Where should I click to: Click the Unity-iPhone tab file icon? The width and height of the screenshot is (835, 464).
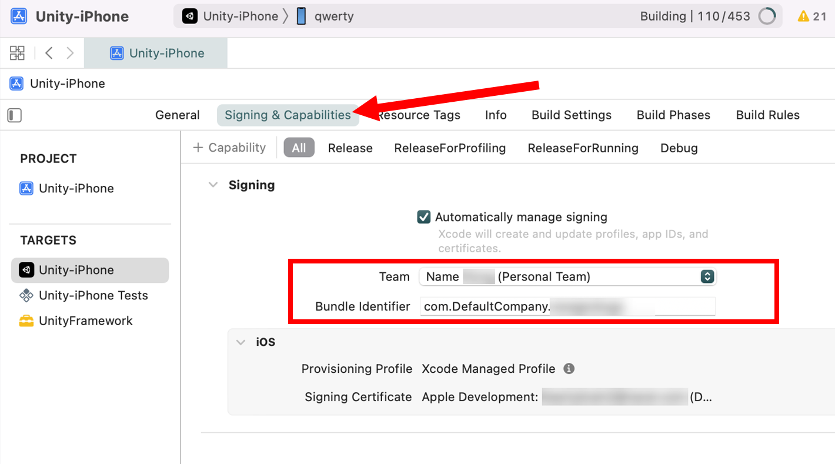click(x=117, y=53)
